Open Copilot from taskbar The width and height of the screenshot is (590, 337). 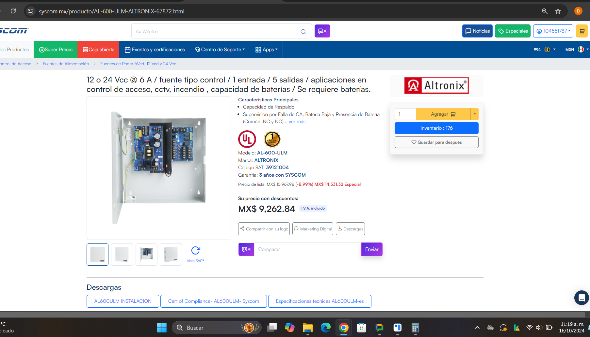pos(289,328)
